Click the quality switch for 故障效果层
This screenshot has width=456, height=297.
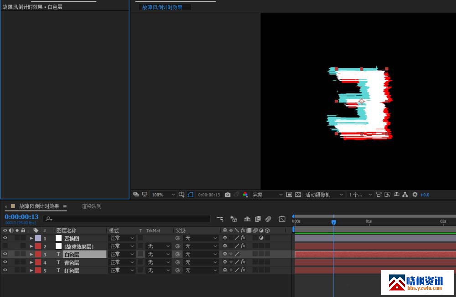237,246
